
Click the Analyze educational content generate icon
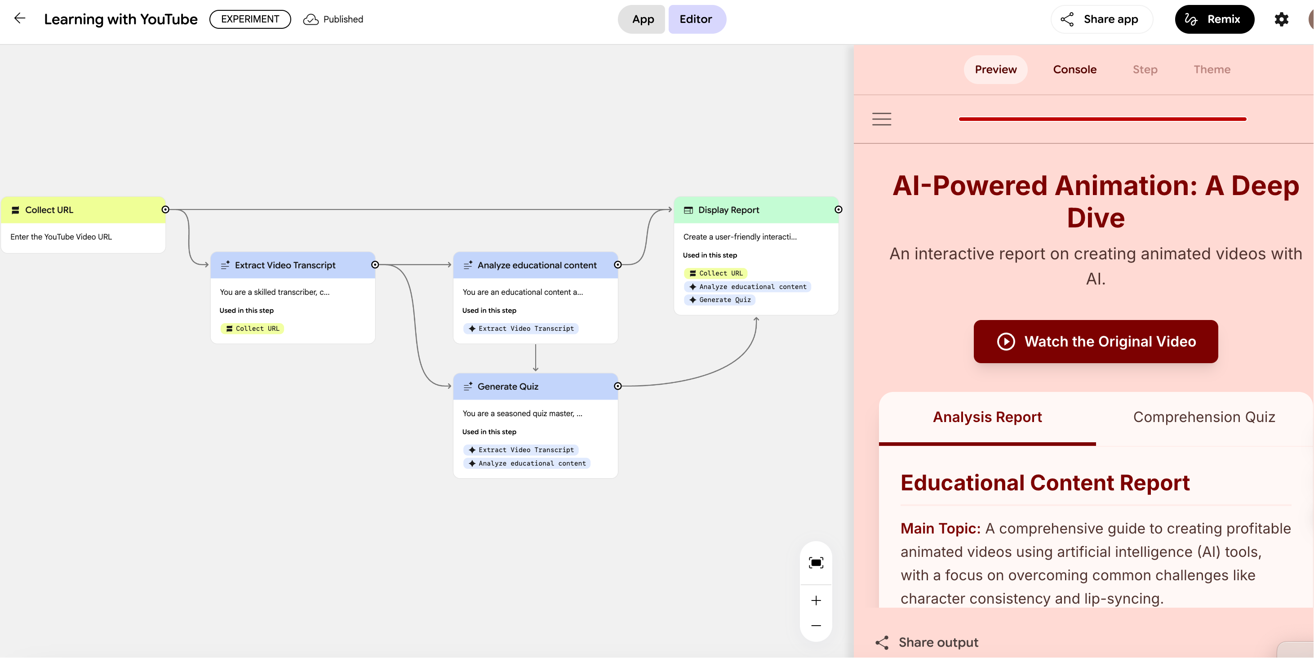click(468, 265)
